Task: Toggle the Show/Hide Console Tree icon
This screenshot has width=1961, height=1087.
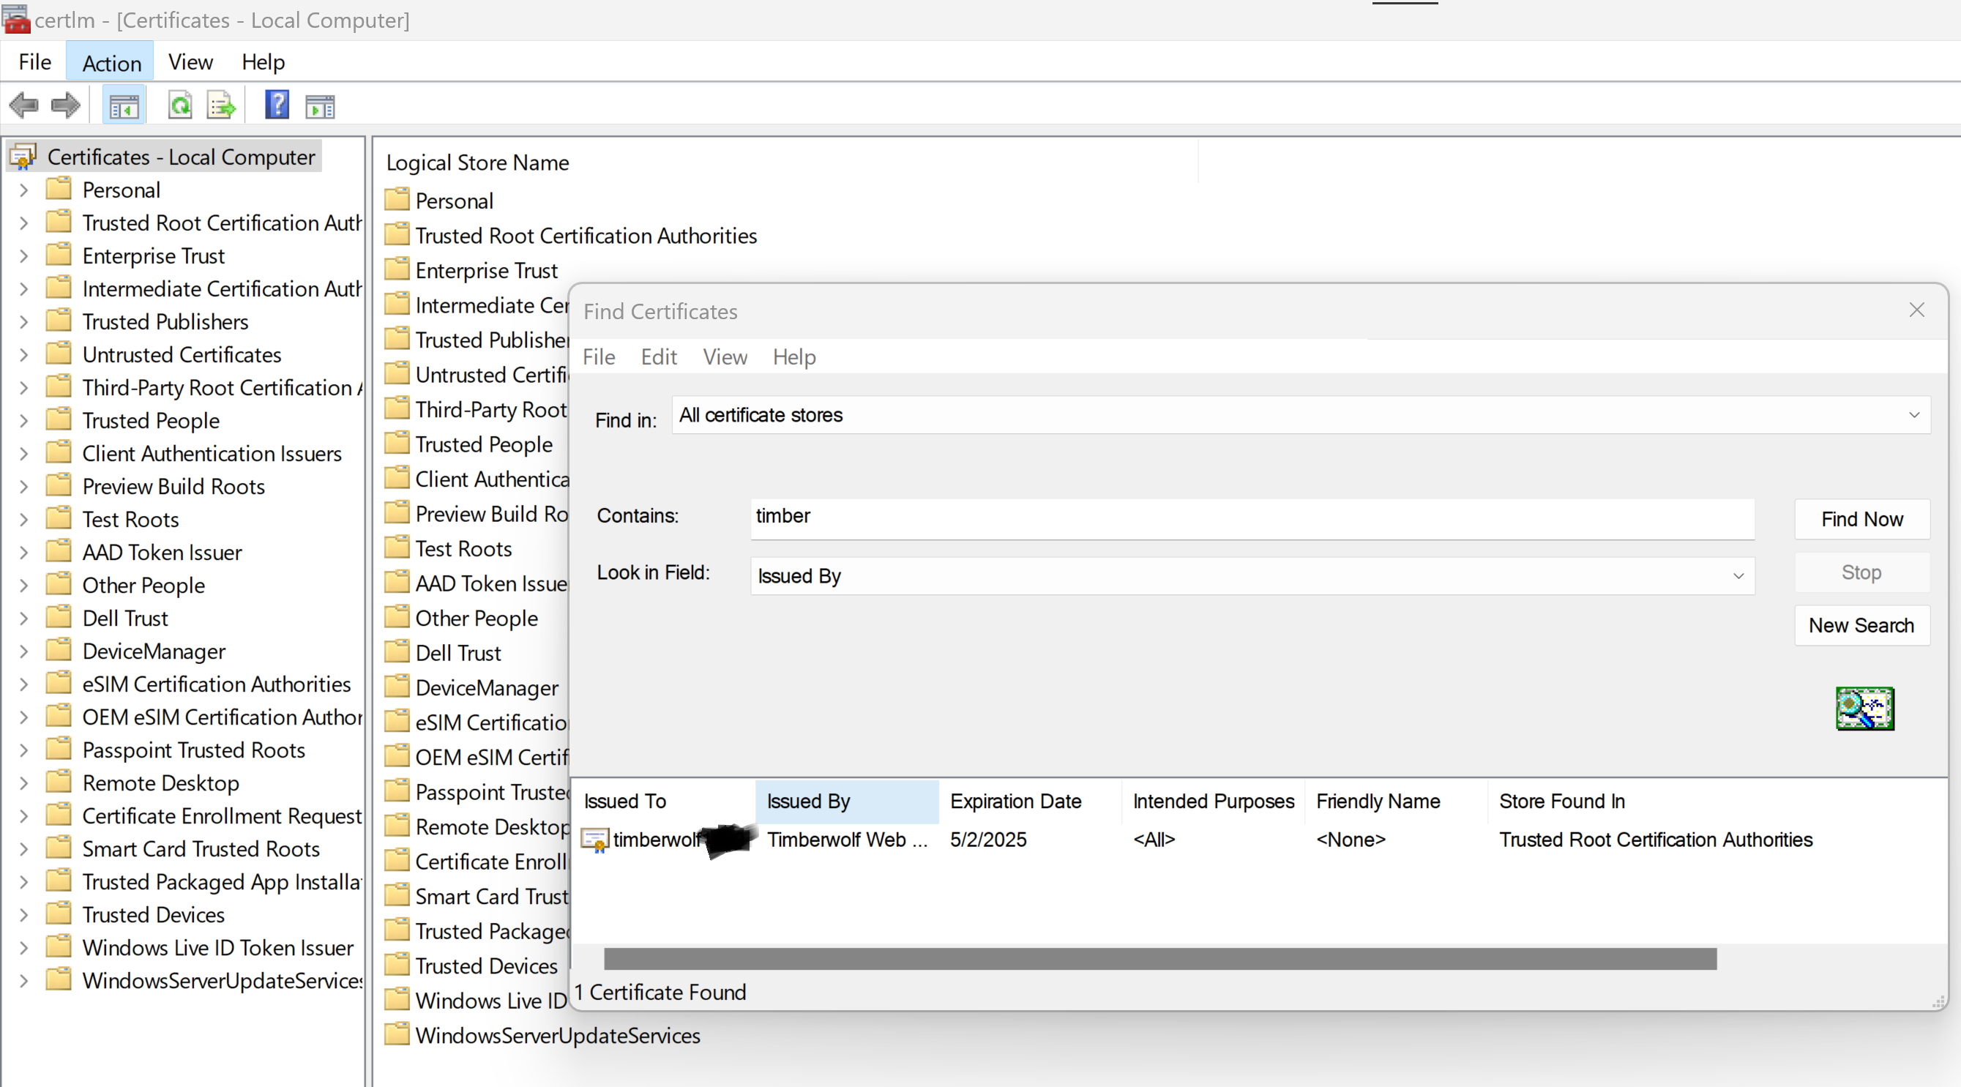Action: coord(123,106)
